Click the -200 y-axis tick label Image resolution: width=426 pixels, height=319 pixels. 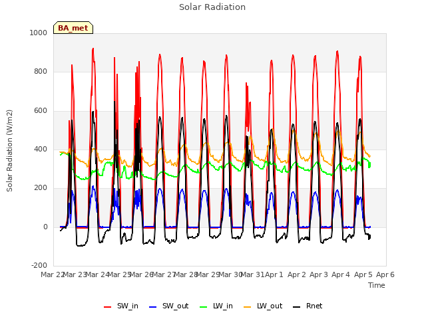click(x=39, y=266)
